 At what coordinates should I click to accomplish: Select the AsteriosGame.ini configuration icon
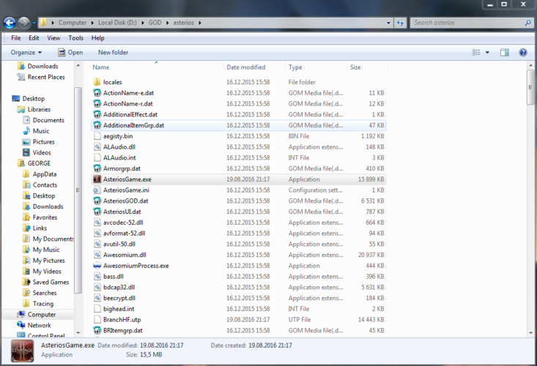pyautogui.click(x=97, y=190)
